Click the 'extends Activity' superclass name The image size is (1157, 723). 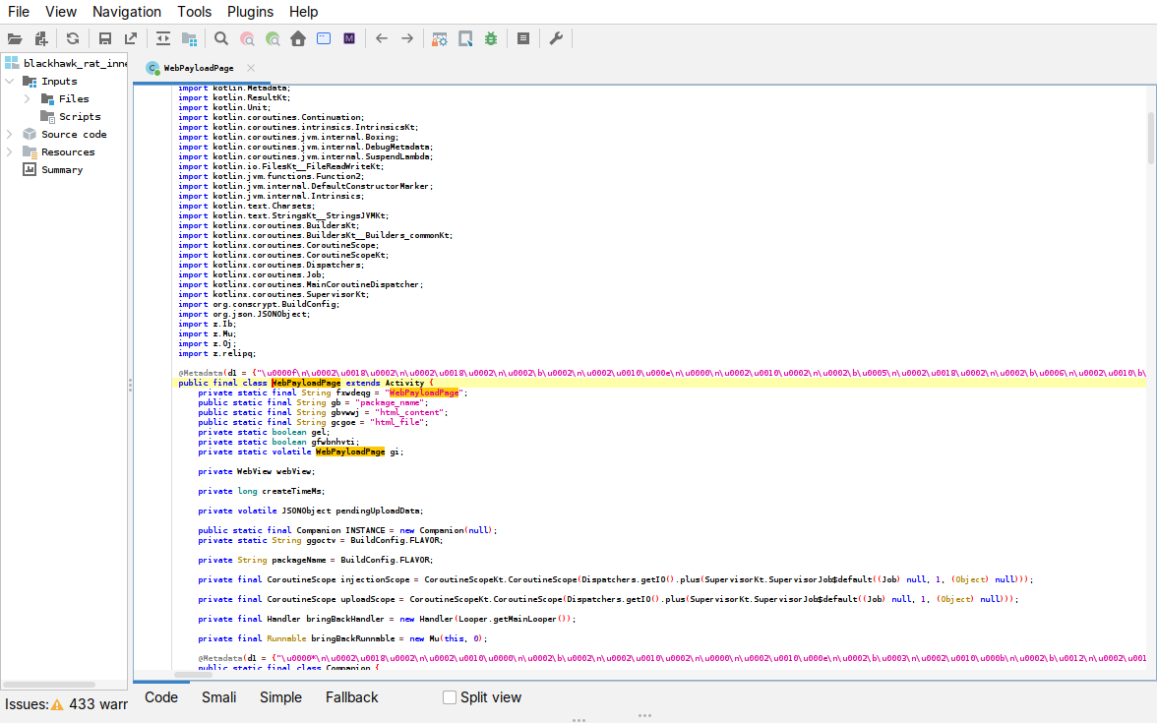(x=404, y=383)
